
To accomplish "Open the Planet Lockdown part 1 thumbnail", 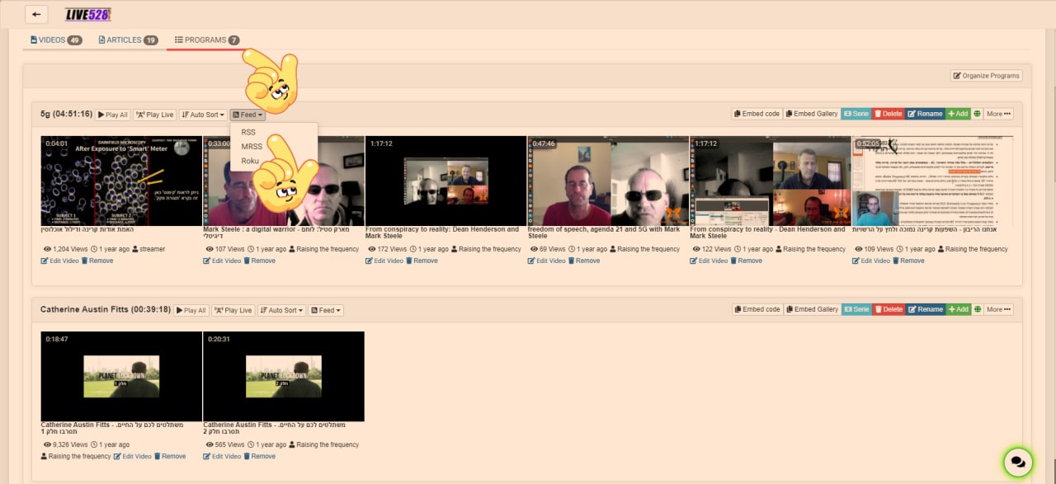I will (120, 374).
